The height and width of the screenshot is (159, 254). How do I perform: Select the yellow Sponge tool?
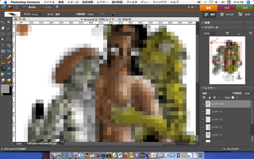(9, 80)
